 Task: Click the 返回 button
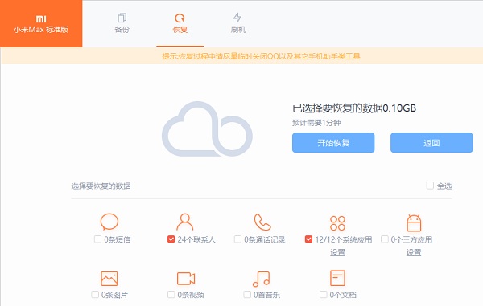click(431, 142)
